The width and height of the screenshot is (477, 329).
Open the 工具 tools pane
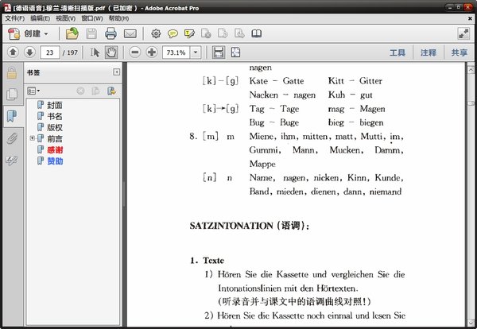coord(397,52)
